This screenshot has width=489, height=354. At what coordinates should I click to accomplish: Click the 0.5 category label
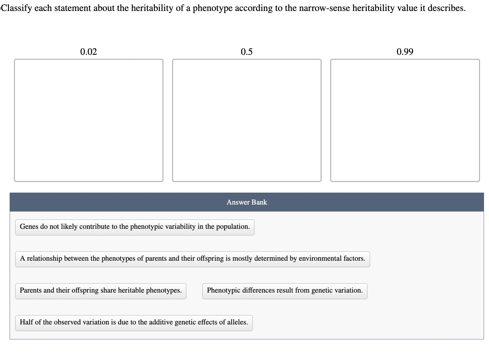coord(246,52)
